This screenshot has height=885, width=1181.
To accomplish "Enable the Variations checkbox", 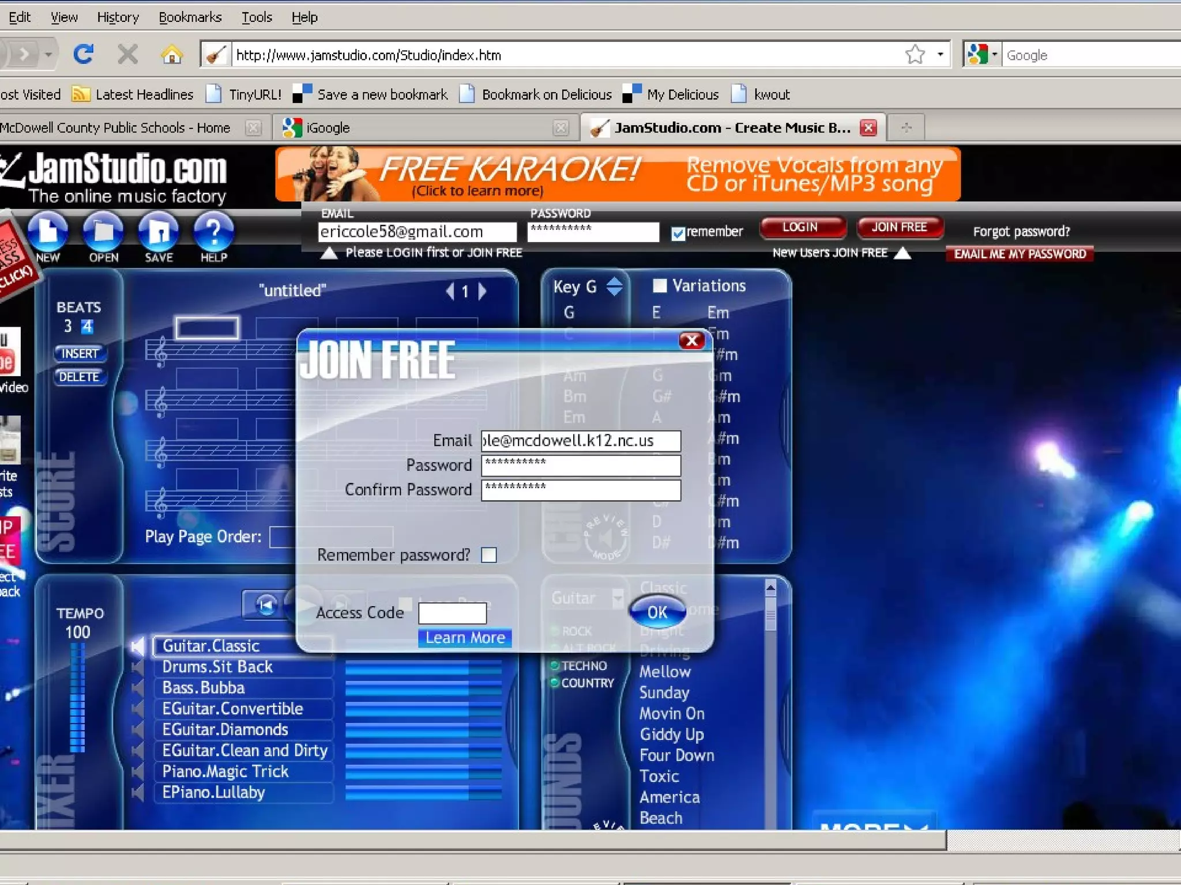I will tap(659, 286).
